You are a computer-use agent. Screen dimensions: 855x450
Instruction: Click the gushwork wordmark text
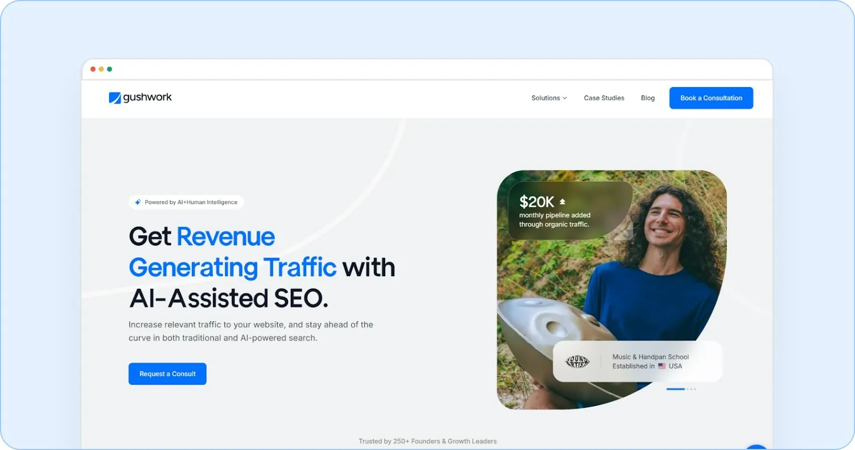tap(147, 97)
